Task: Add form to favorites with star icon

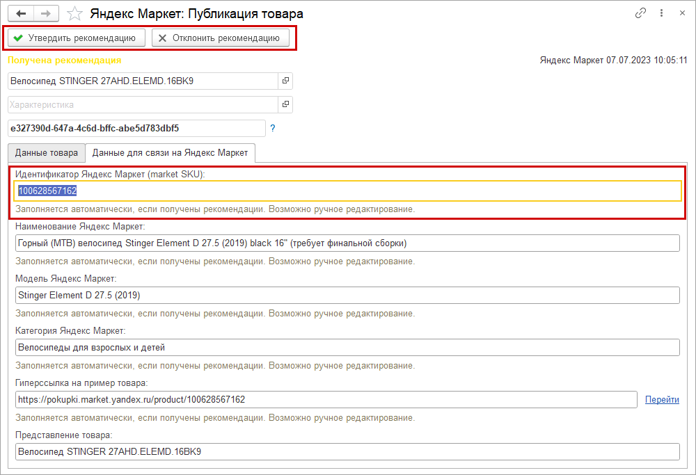Action: click(x=74, y=14)
